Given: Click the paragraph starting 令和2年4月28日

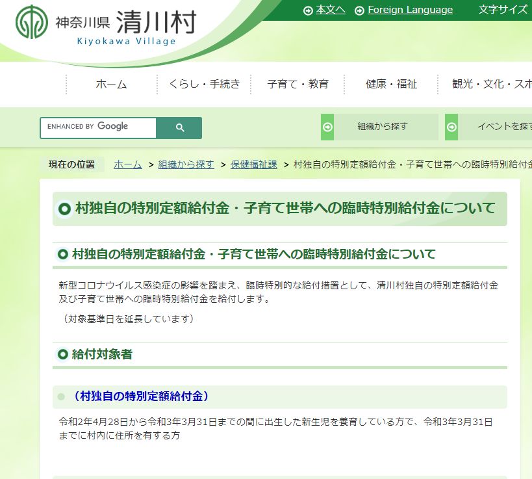Looking at the screenshot, I should point(275,428).
